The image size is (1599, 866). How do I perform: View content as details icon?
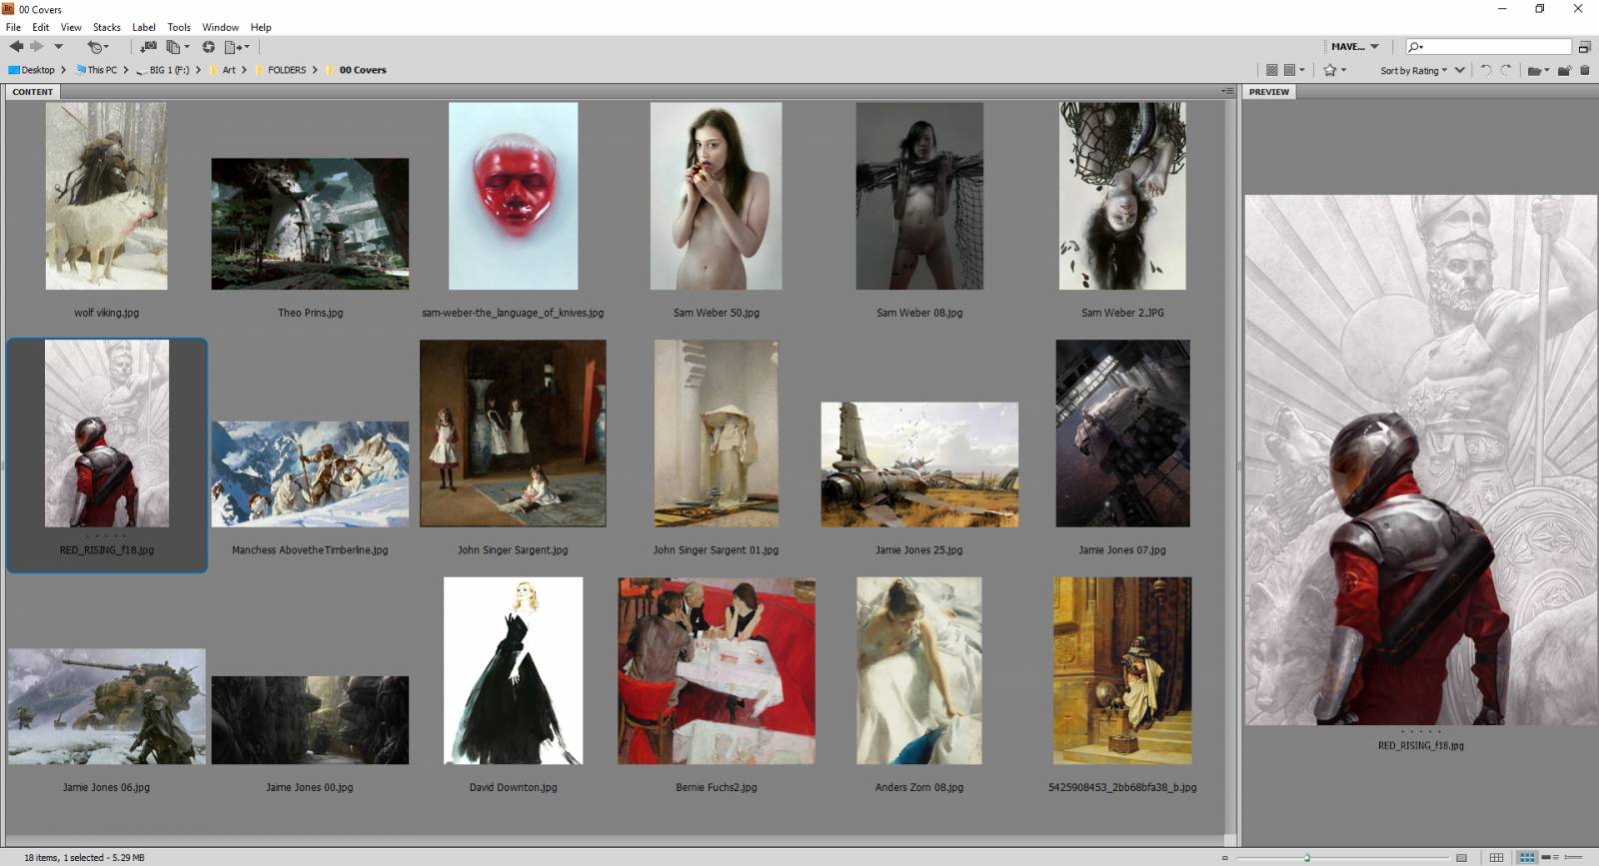tap(1550, 857)
